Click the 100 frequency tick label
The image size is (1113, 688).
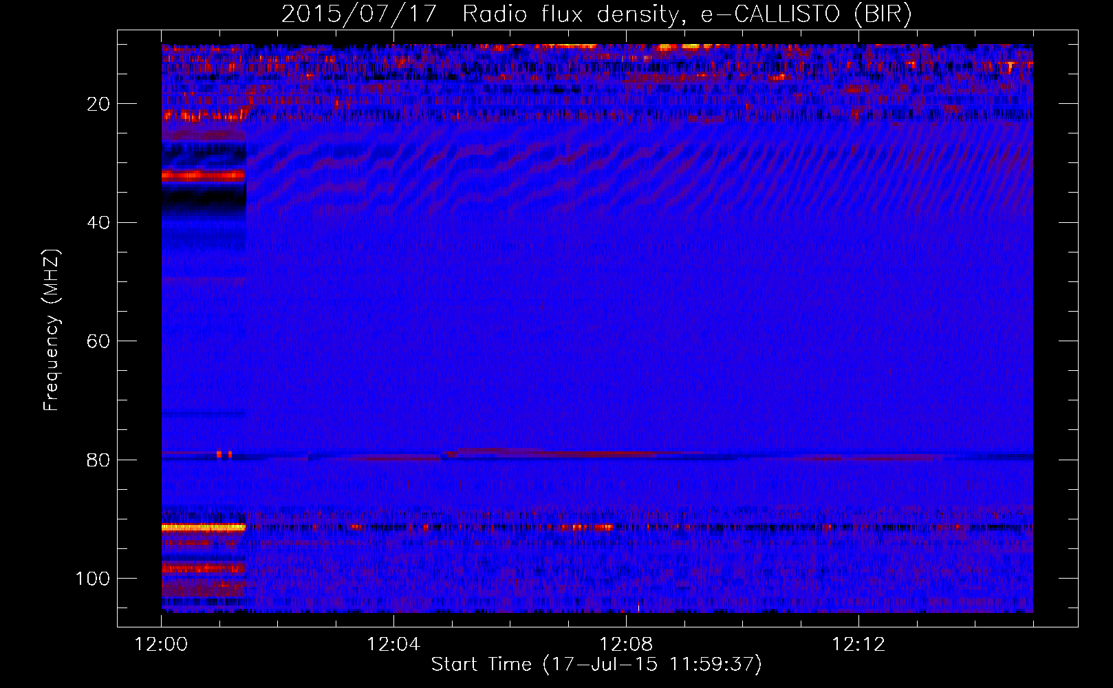pos(93,578)
